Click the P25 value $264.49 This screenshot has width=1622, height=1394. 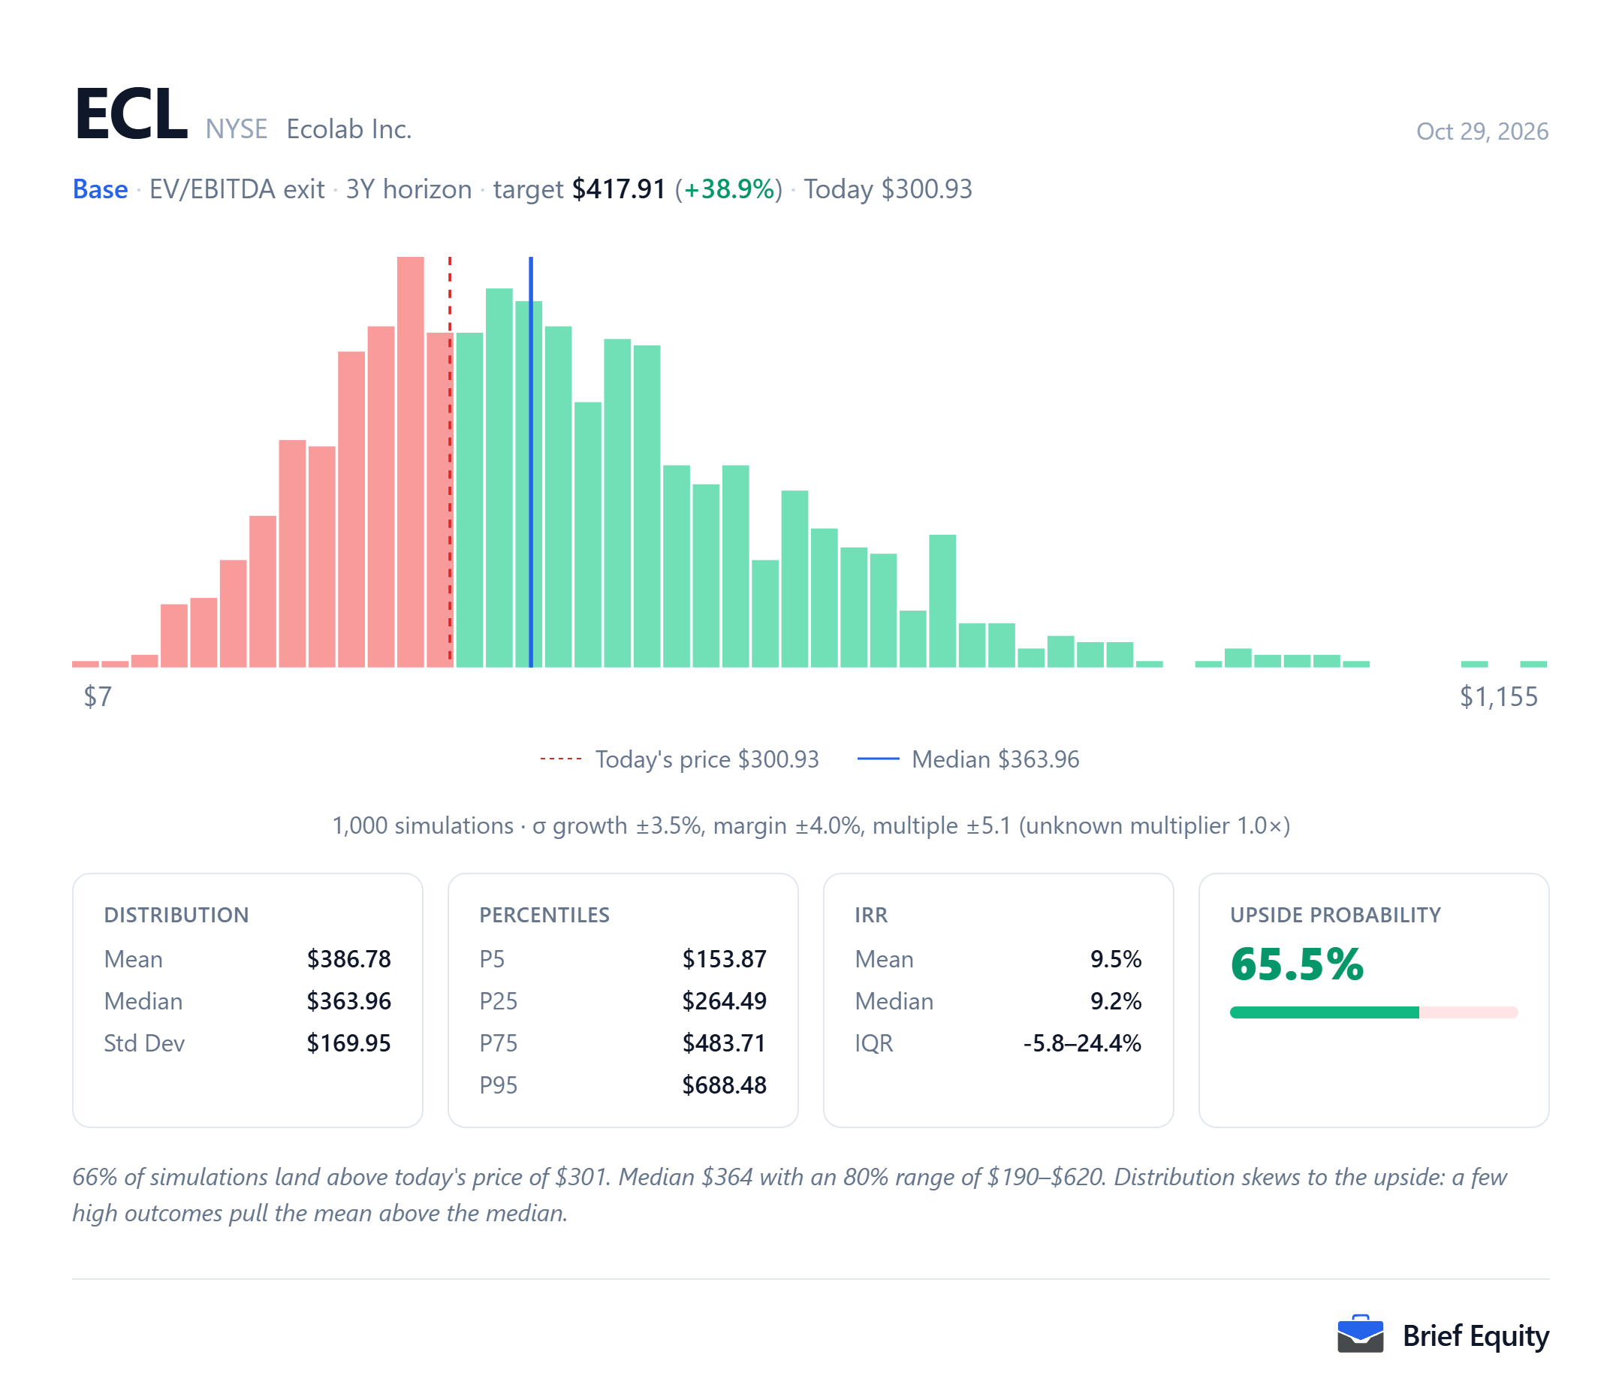(x=724, y=1001)
